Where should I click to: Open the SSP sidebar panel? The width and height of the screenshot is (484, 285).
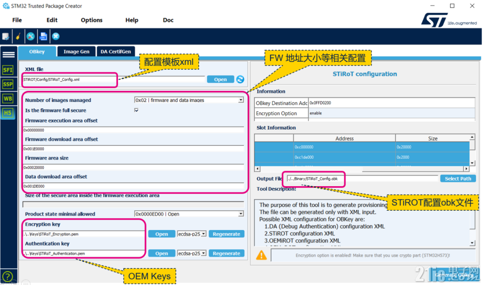tap(8, 84)
